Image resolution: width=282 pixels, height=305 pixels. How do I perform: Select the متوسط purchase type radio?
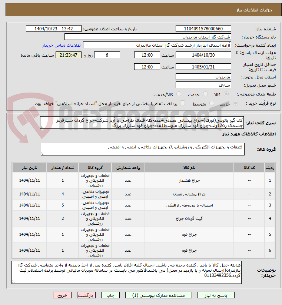[212, 103]
